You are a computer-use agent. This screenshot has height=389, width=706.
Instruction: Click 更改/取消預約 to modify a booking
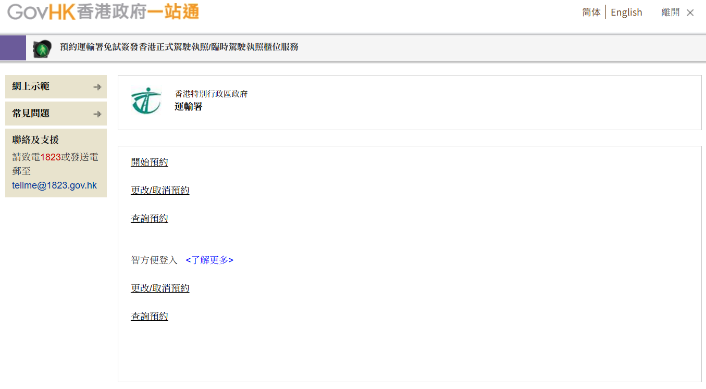(160, 190)
